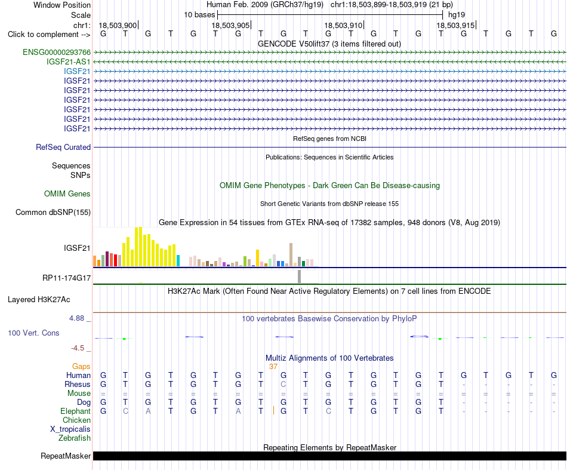
Task: Click the Chicken alignment row label
Action: [x=76, y=420]
